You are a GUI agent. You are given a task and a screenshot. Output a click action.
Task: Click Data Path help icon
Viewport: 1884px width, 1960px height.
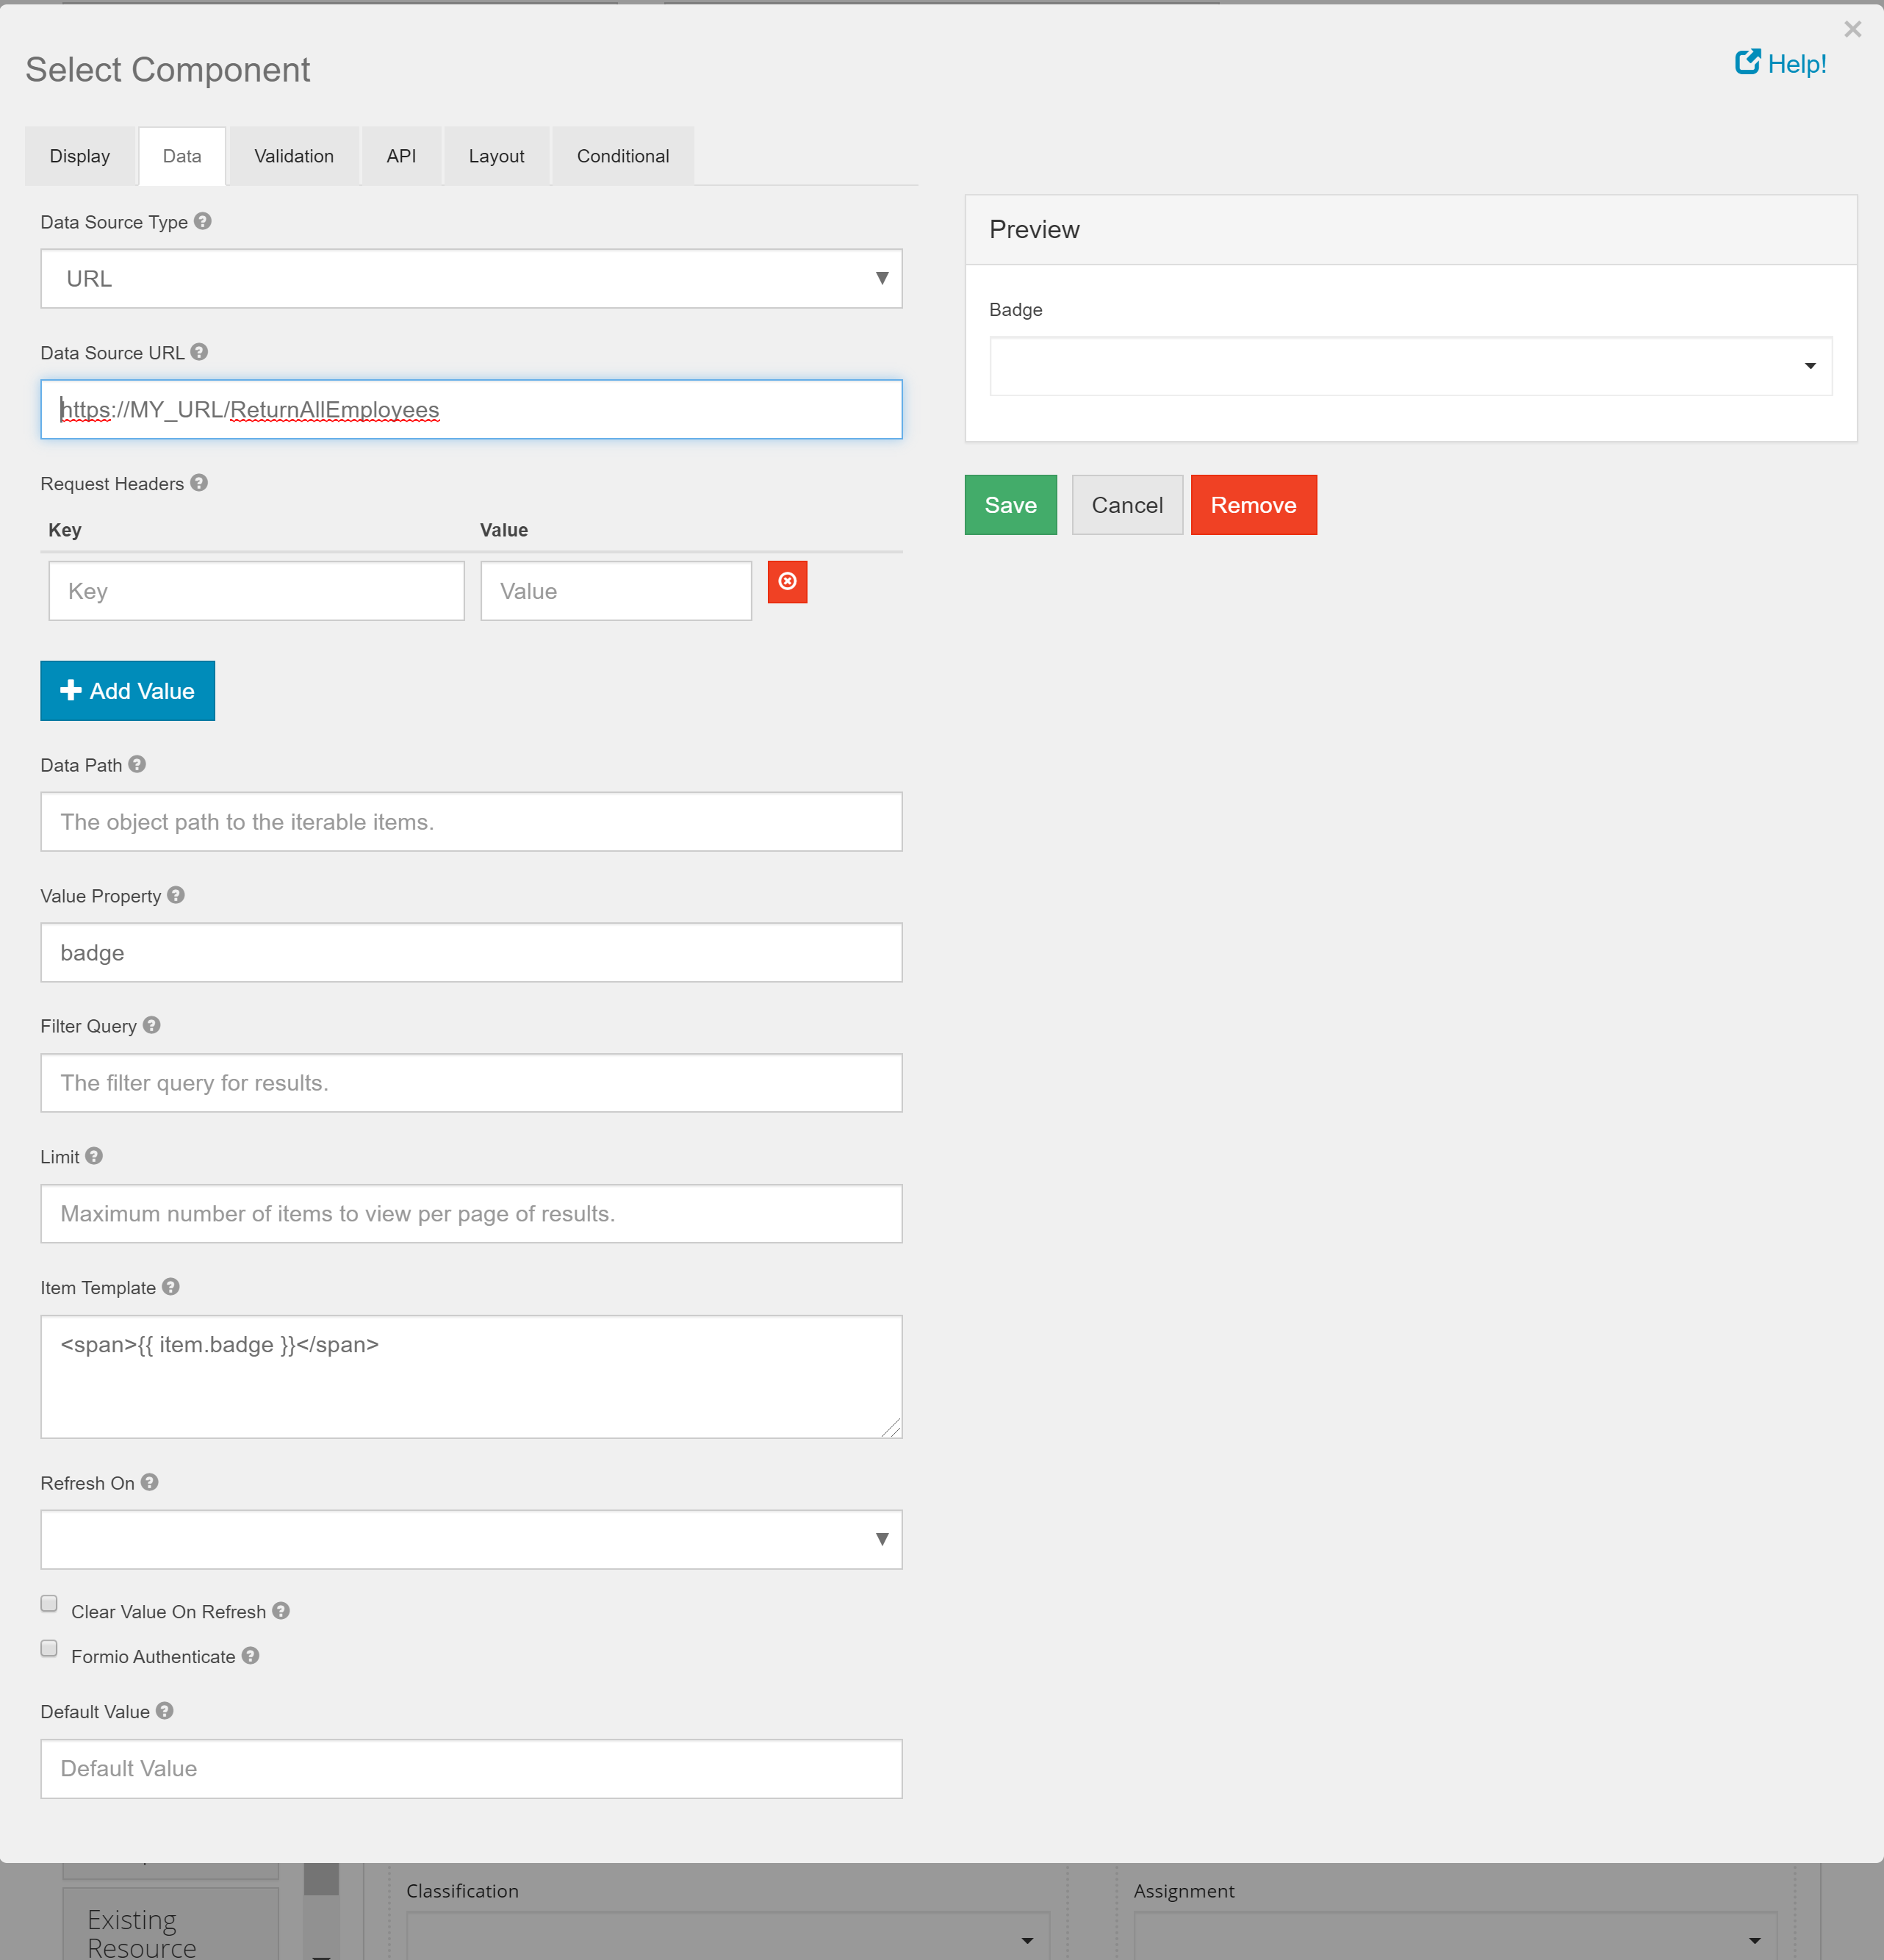137,764
